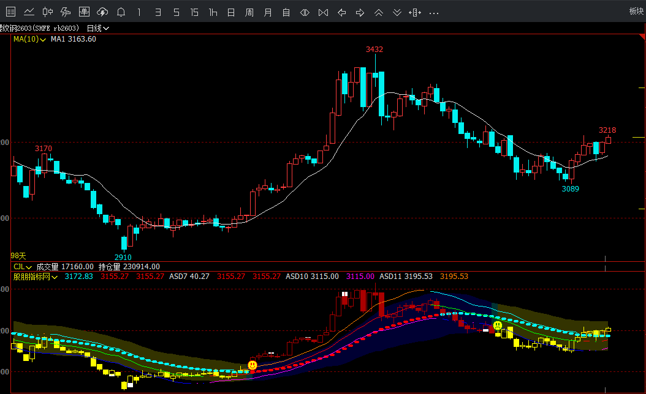
Task: Select the 周 weekly period
Action: click(249, 12)
